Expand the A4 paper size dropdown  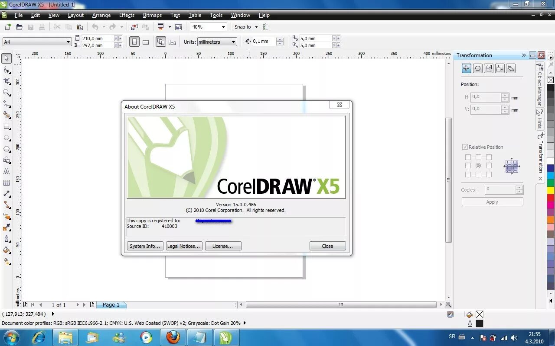click(x=67, y=42)
